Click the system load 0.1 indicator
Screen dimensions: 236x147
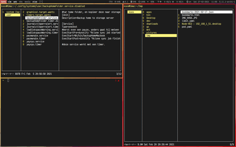click(x=125, y=2)
